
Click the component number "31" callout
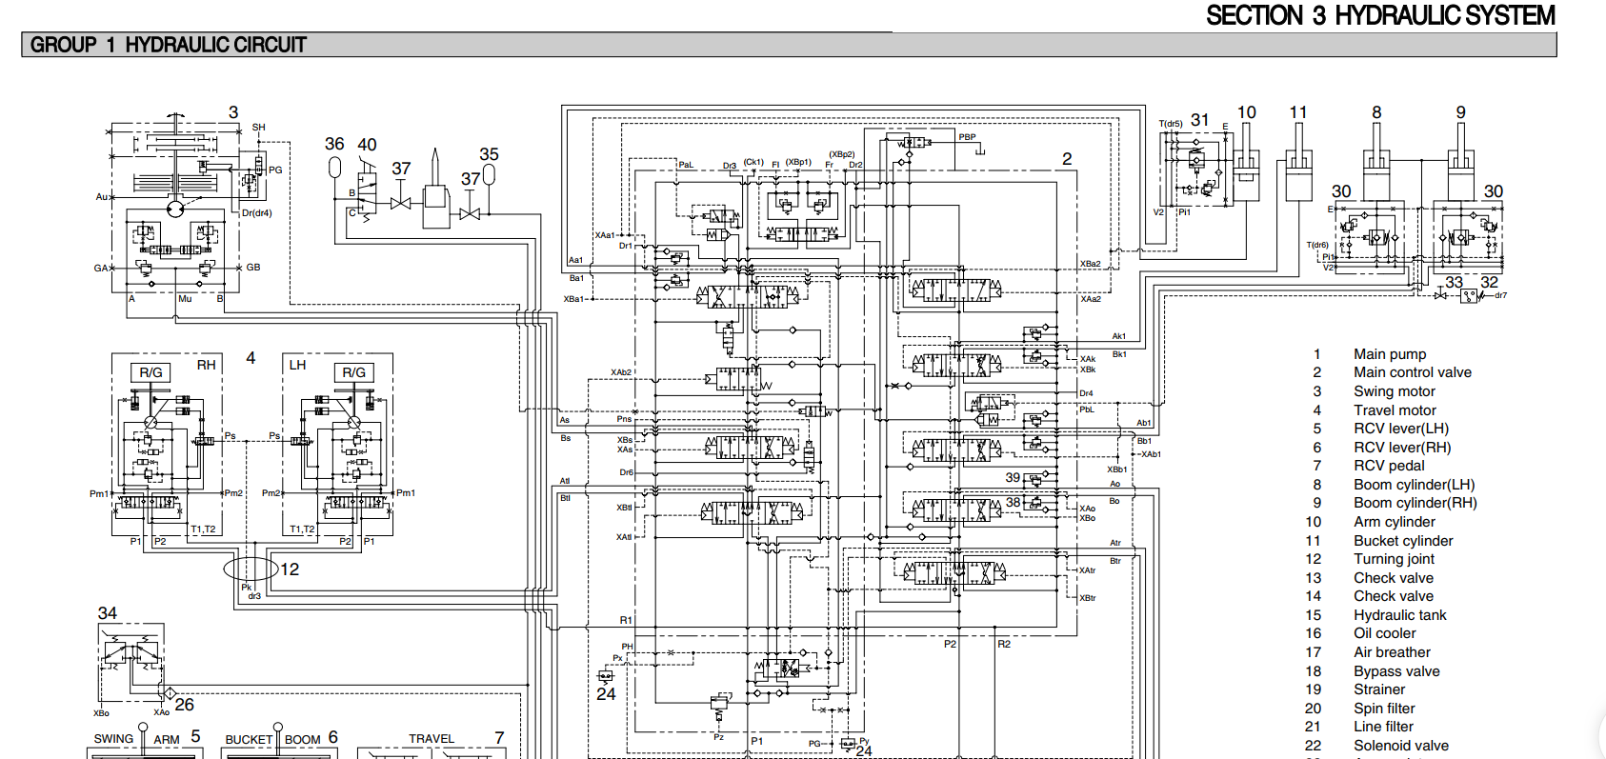(x=1200, y=120)
